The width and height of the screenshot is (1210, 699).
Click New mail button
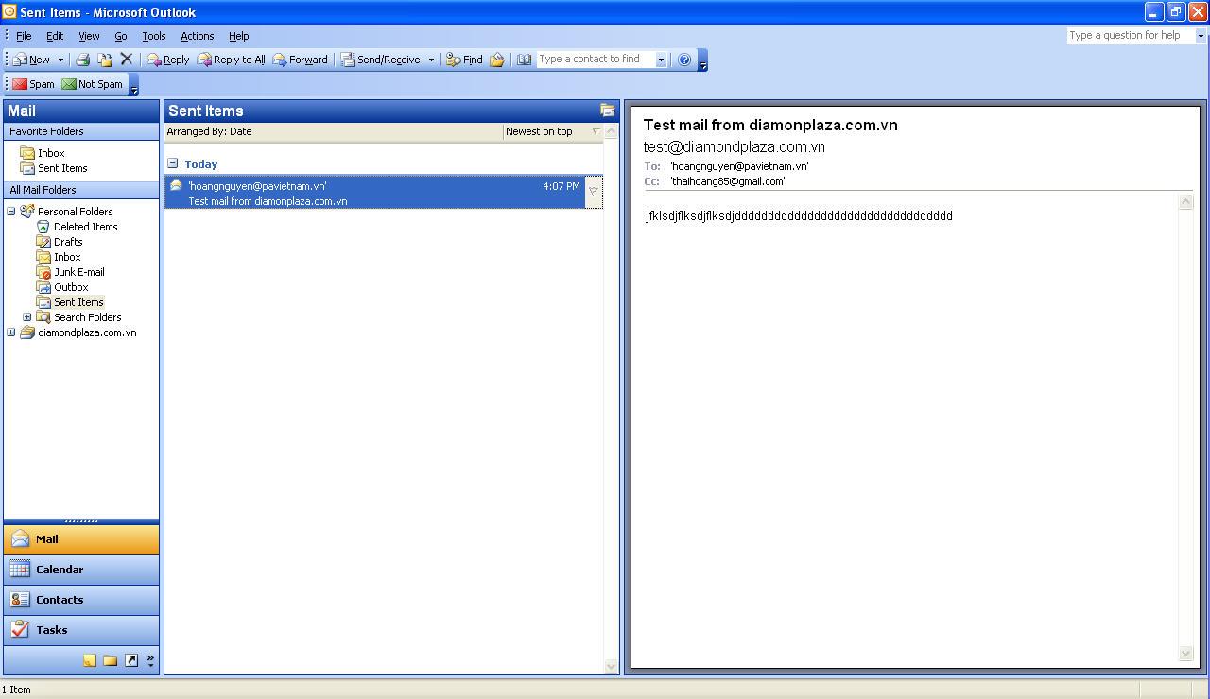(x=32, y=60)
